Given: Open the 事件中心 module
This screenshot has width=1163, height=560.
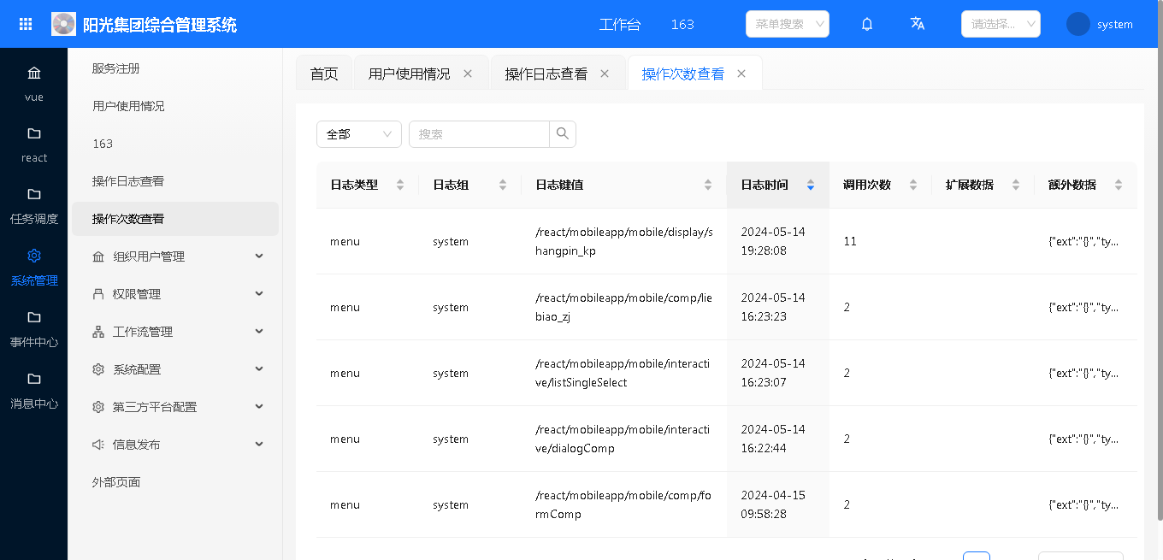Looking at the screenshot, I should pyautogui.click(x=34, y=328).
